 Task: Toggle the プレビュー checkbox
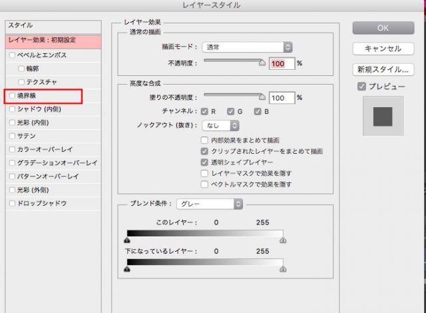pyautogui.click(x=361, y=87)
